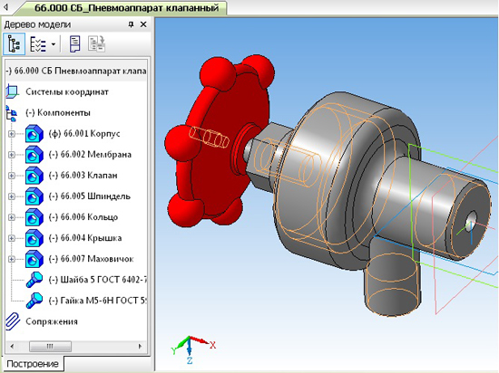Select the (-) 66.004 Крышка label
Viewport: 499px width, 373px height.
click(x=85, y=238)
